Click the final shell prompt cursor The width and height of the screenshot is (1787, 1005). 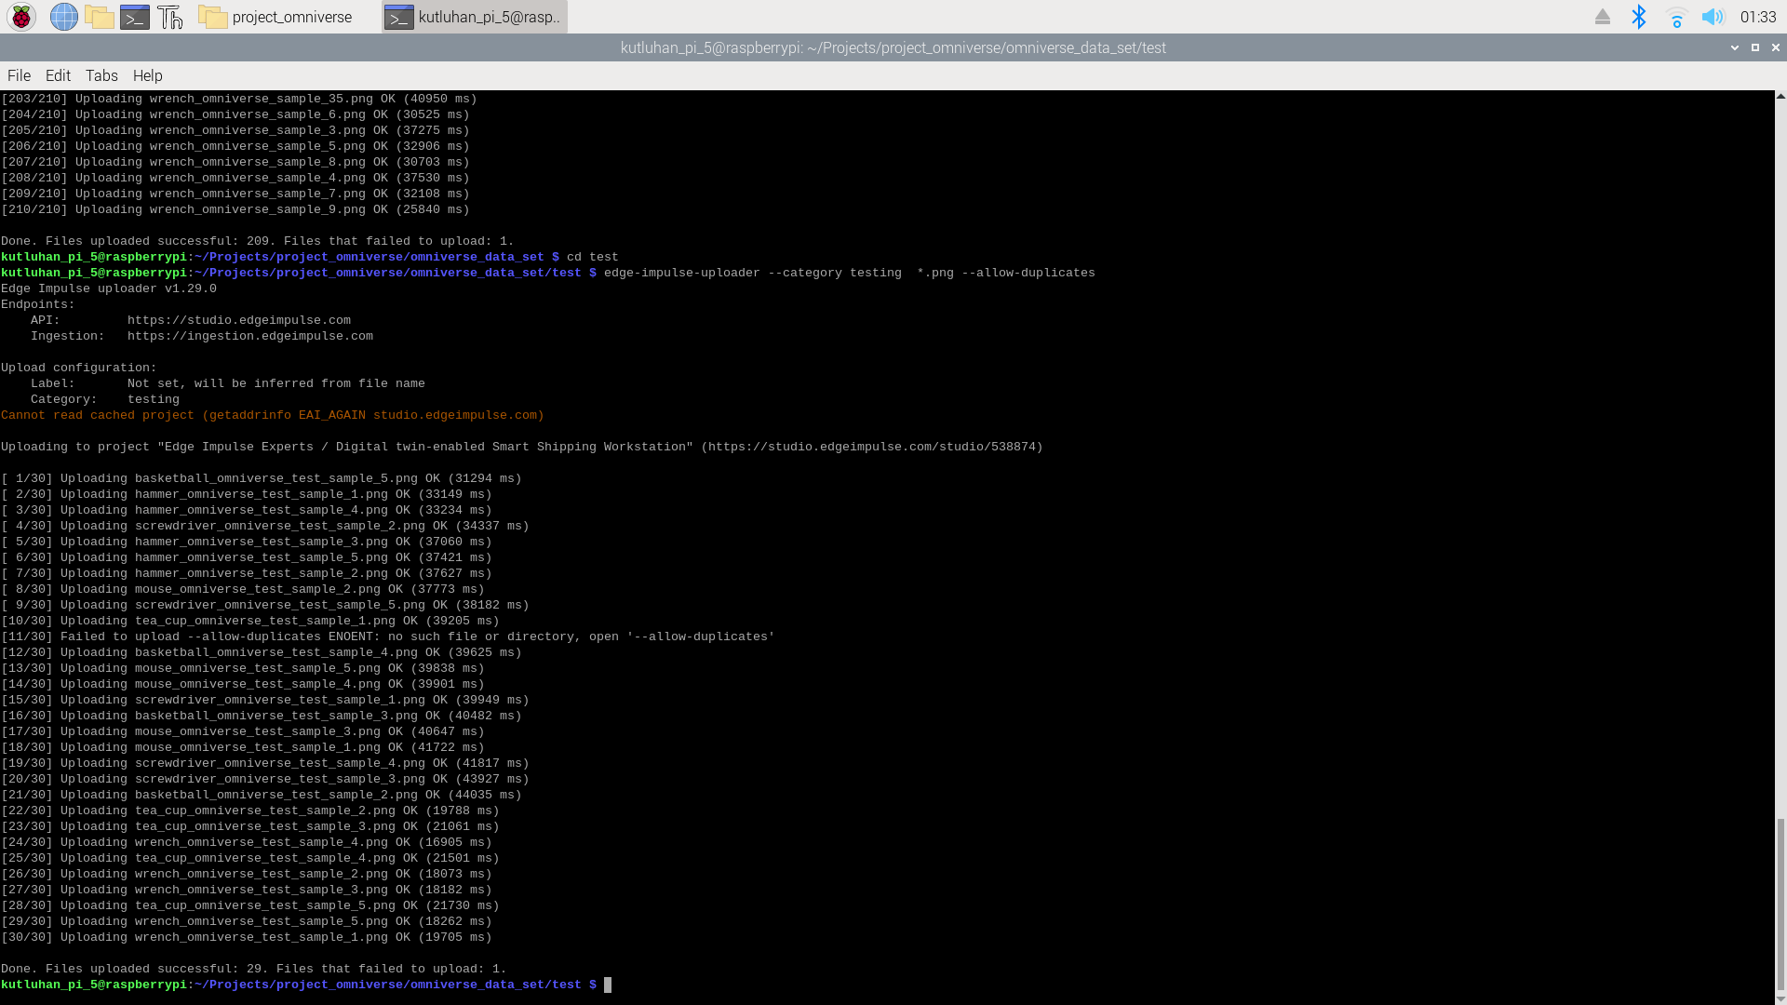tap(608, 985)
